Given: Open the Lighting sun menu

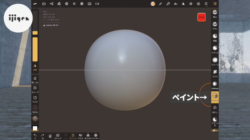Looking at the screenshot, I should click(x=74, y=4).
